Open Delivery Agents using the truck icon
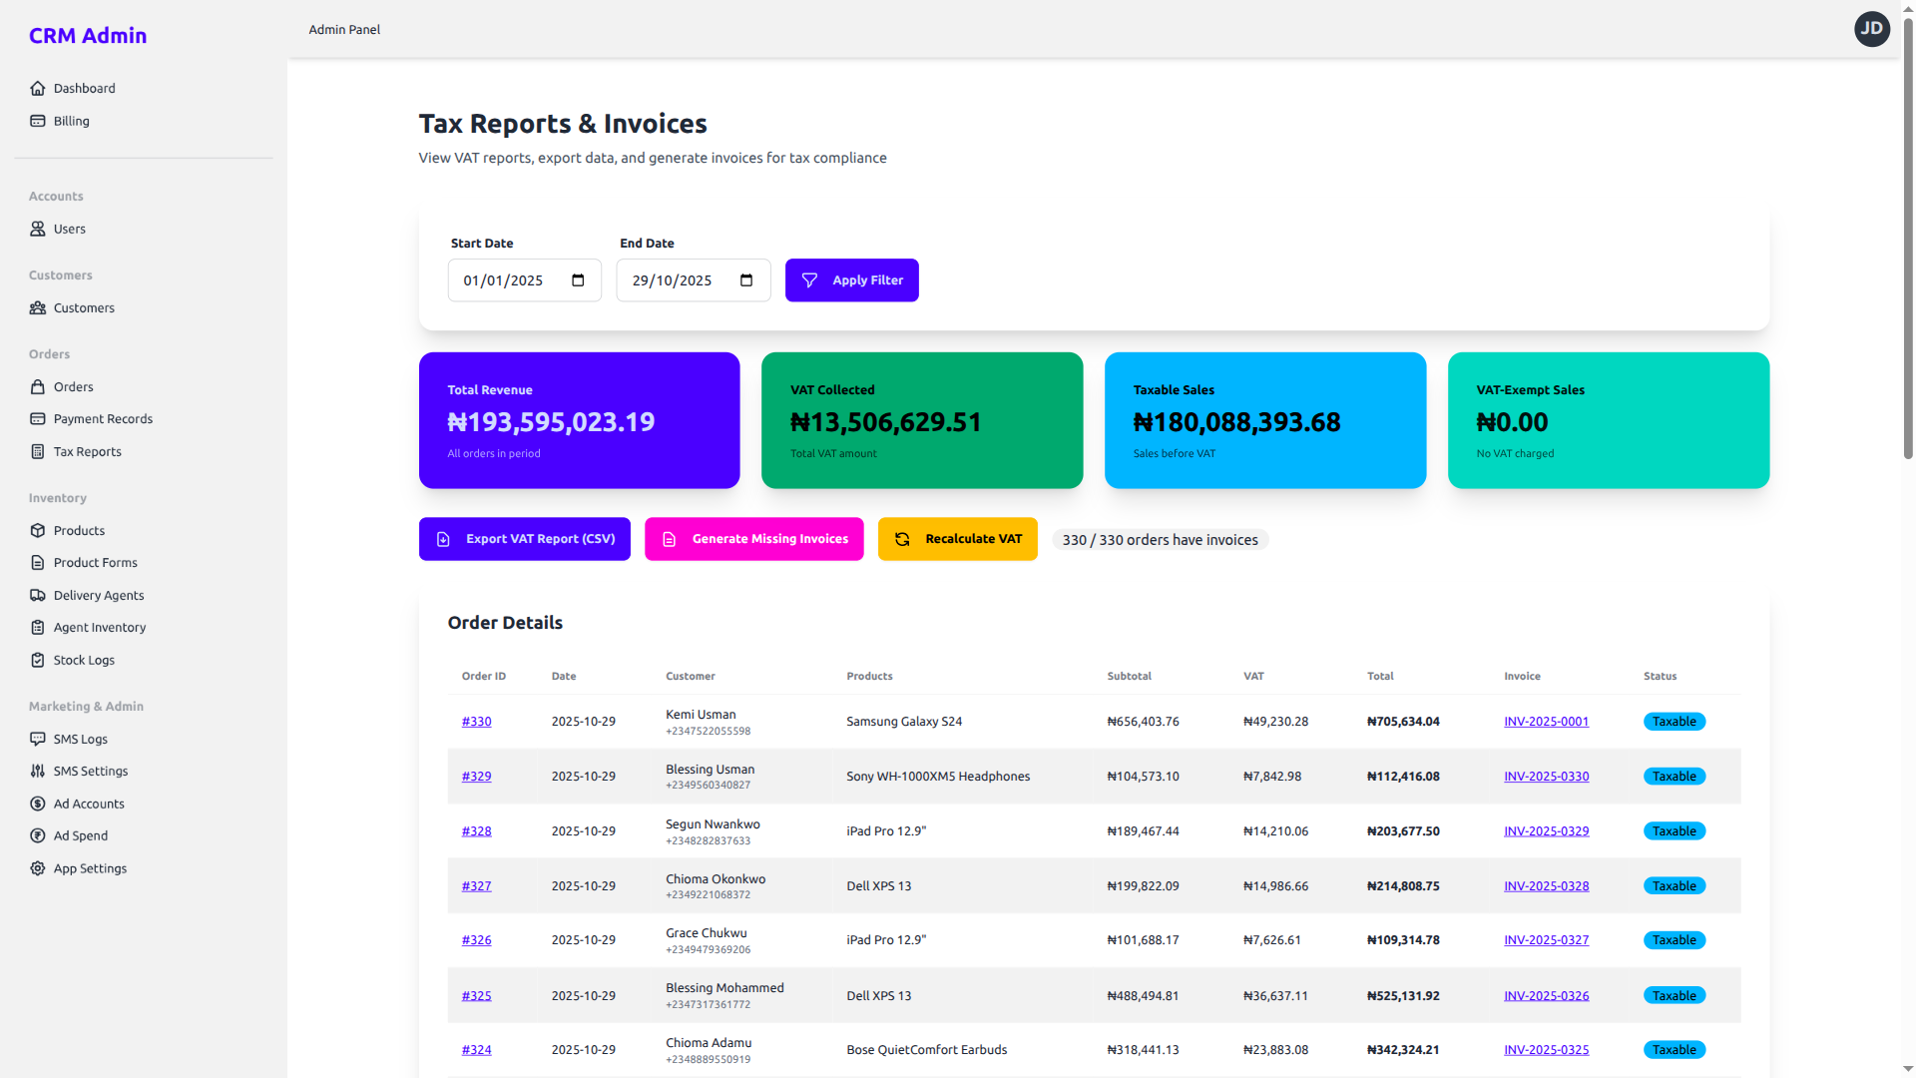This screenshot has height=1078, width=1916. (x=38, y=595)
